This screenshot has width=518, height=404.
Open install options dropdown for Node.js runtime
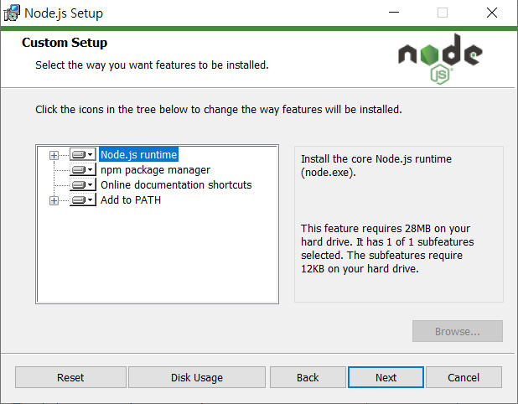point(83,154)
